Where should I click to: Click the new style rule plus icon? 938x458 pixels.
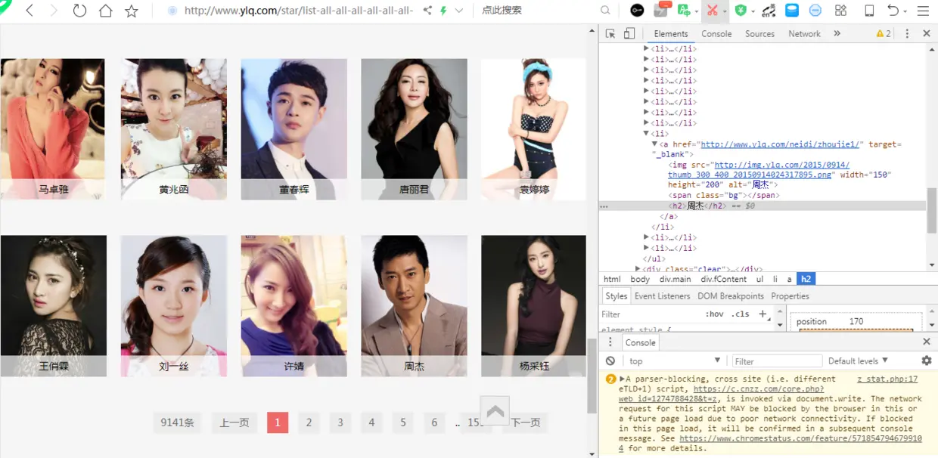click(x=762, y=314)
